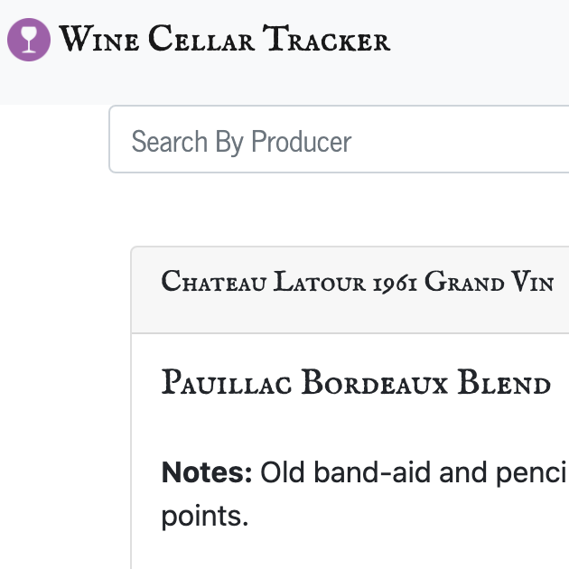Open the Wine Cellar Tracker home title
The height and width of the screenshot is (569, 569).
pos(224,39)
